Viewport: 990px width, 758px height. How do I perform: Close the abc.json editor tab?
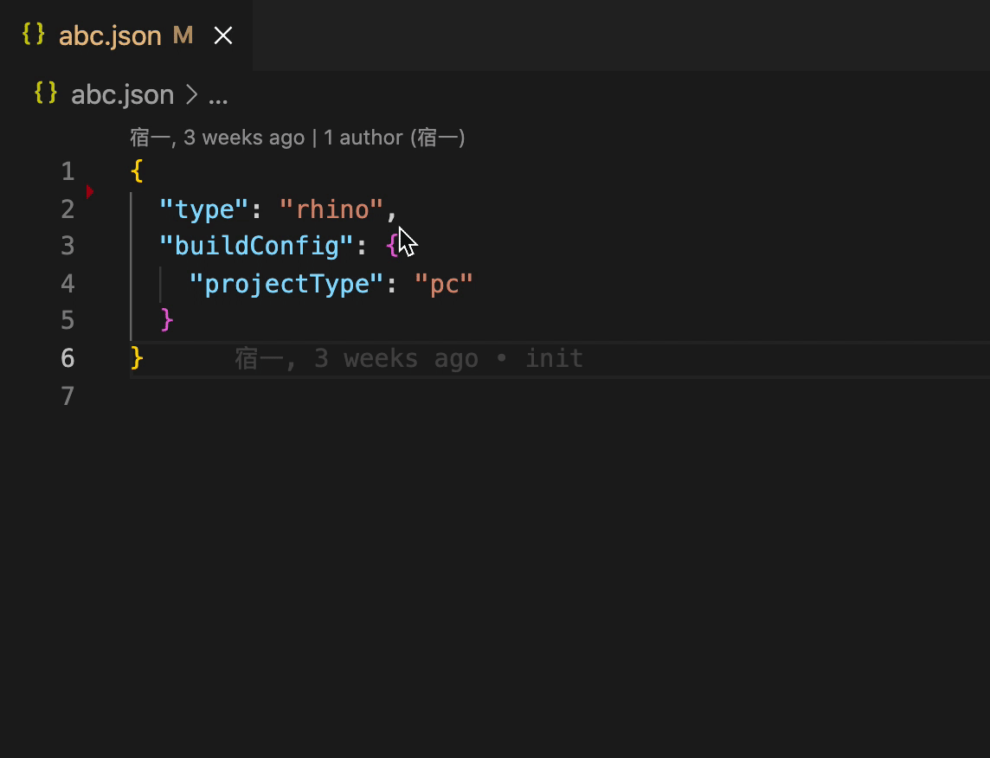click(x=223, y=35)
